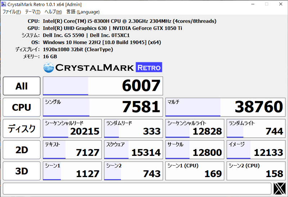Click the ランダムライト score 744
The width and height of the screenshot is (288, 197).
tap(256, 128)
